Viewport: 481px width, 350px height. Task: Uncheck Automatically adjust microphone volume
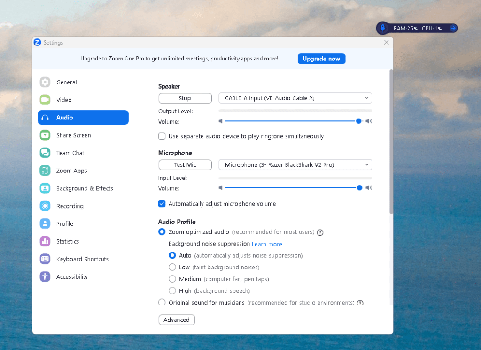click(162, 204)
